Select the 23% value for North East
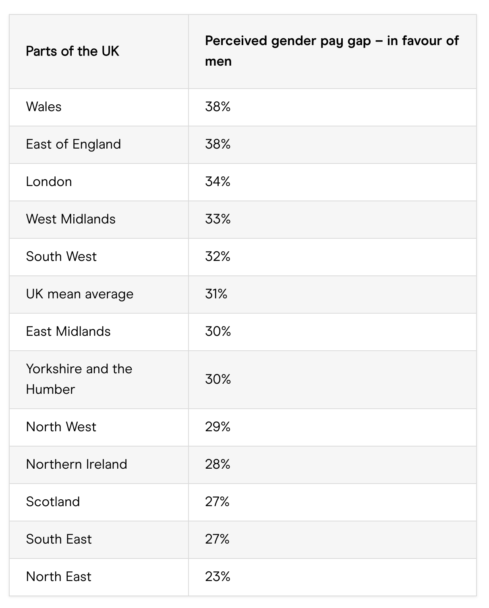 coord(218,577)
